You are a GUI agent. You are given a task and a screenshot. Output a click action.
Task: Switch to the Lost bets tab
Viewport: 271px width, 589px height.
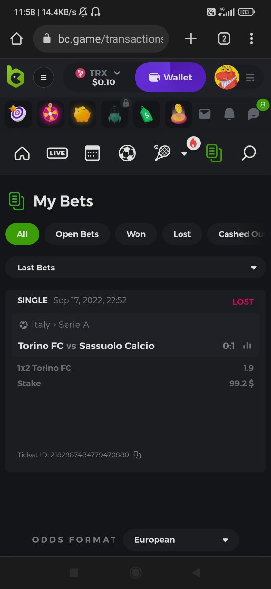tap(182, 234)
